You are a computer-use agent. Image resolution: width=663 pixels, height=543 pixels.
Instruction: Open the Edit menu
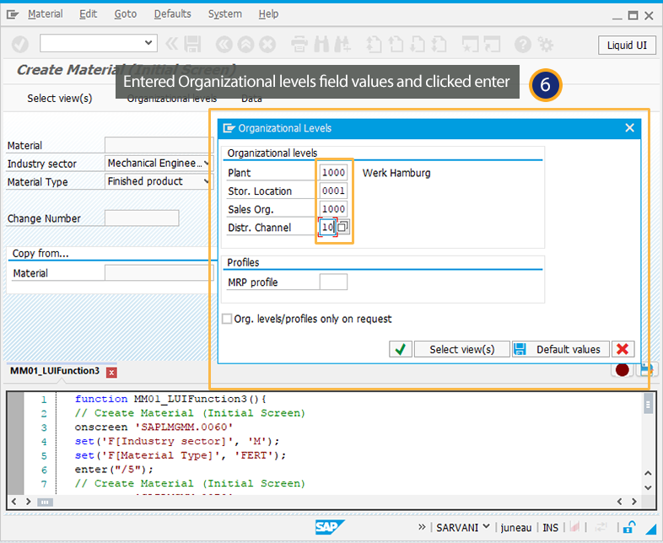(88, 14)
